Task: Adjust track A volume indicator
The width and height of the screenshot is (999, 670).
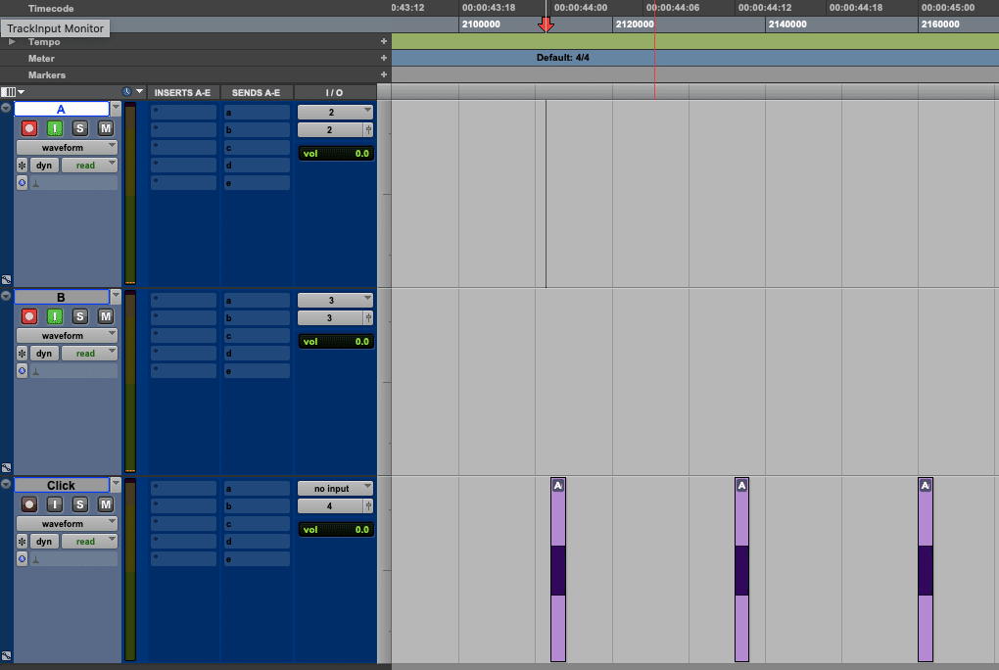Action: point(336,153)
